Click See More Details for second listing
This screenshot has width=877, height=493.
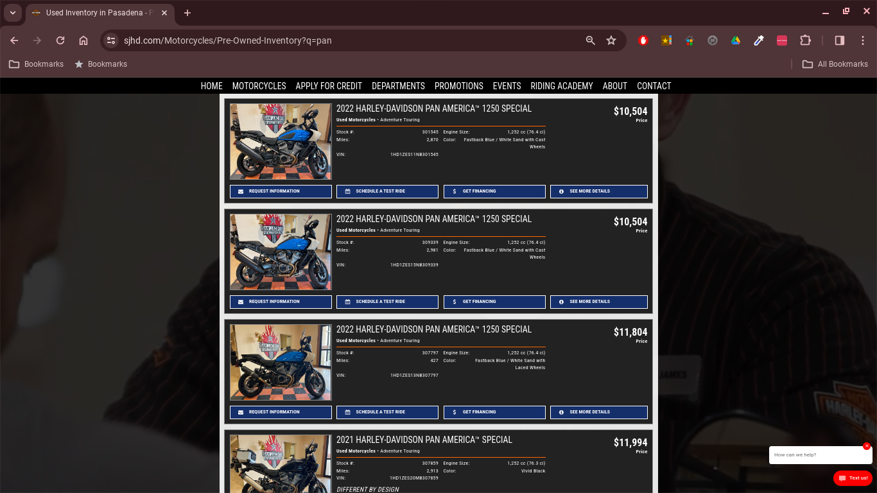(598, 302)
